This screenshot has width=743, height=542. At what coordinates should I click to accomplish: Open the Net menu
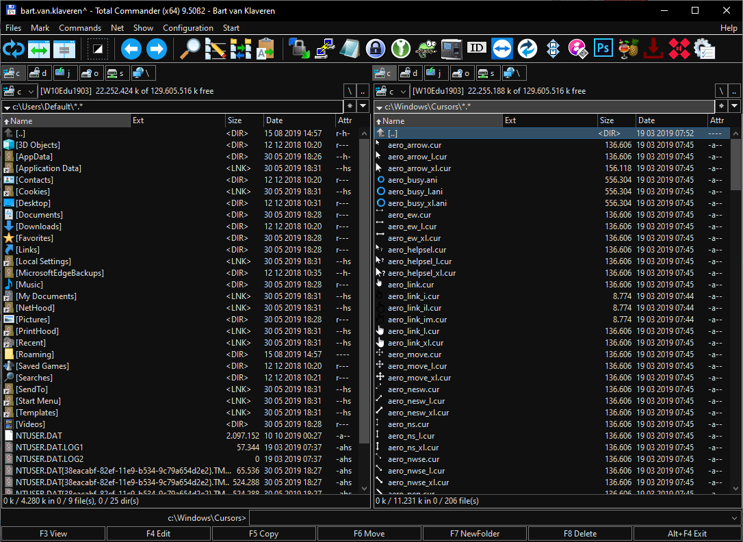click(117, 28)
